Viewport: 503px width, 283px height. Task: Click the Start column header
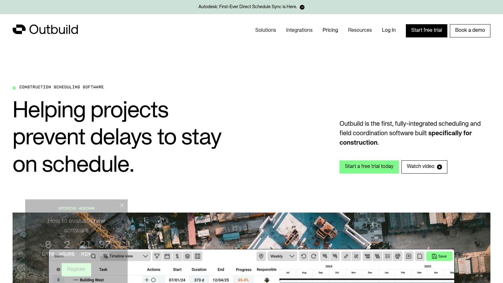177,269
